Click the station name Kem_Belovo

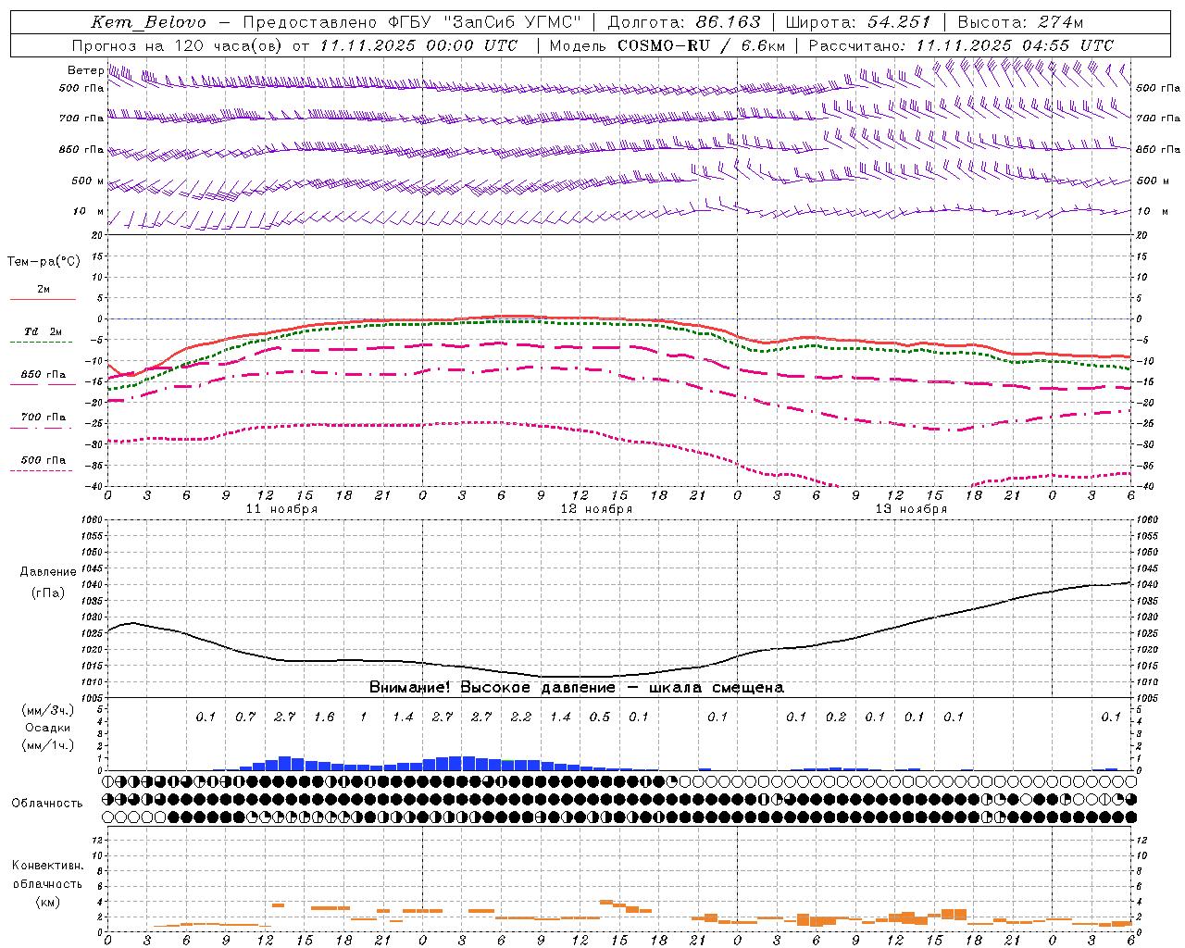pos(148,22)
